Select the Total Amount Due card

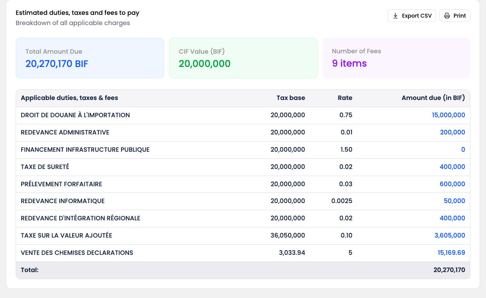point(90,58)
